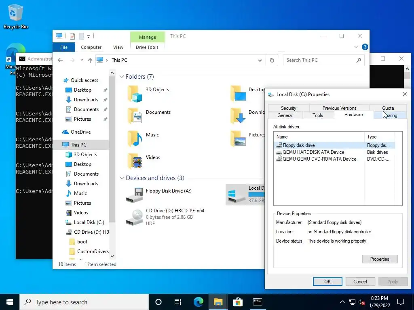Click the search magnifier icon in Explorer
This screenshot has width=414, height=310.
point(359,61)
